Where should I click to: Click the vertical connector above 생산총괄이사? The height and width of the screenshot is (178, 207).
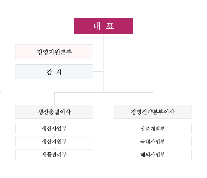tap(54, 99)
